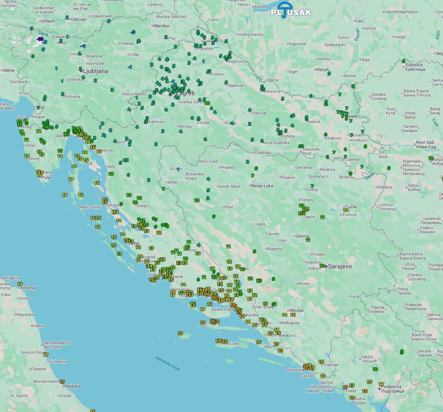Viewport: 443px width, 412px height.
Task: Select the Banja Luka map label
Action: click(262, 186)
